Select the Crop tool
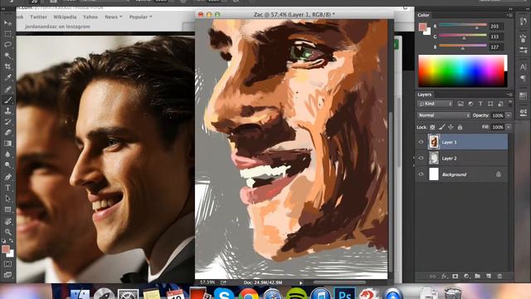The width and height of the screenshot is (531, 299). (x=7, y=66)
